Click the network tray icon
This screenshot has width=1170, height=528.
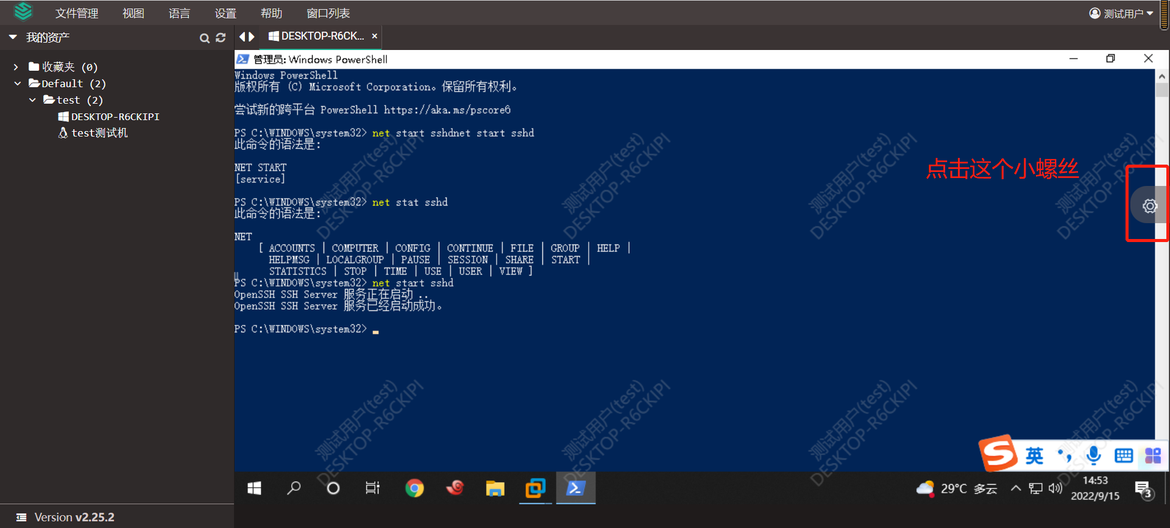click(x=1036, y=488)
